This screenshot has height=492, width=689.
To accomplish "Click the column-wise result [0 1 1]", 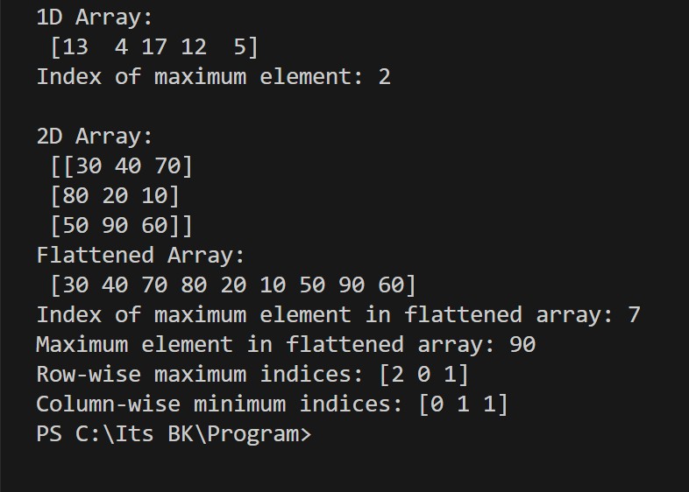I will tap(463, 404).
